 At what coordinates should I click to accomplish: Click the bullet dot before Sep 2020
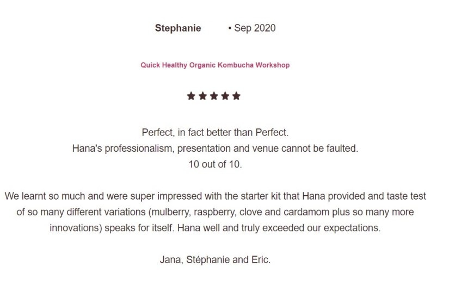coord(230,28)
